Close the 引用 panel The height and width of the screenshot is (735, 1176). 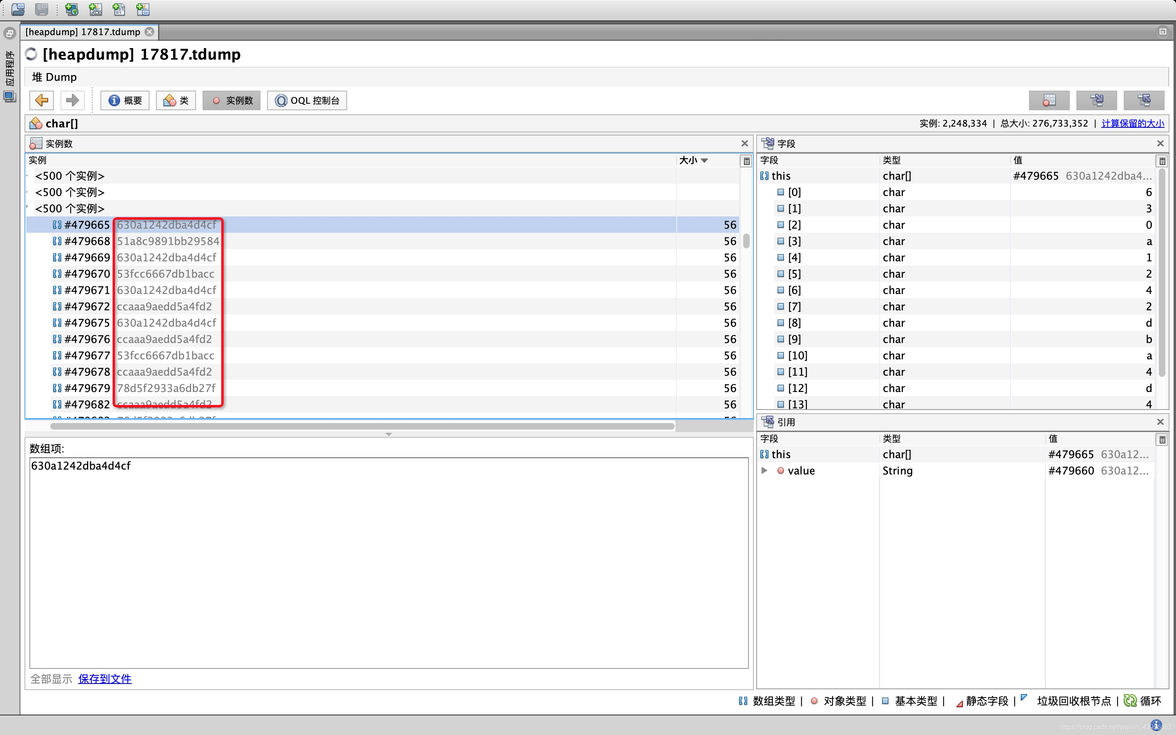point(1160,422)
